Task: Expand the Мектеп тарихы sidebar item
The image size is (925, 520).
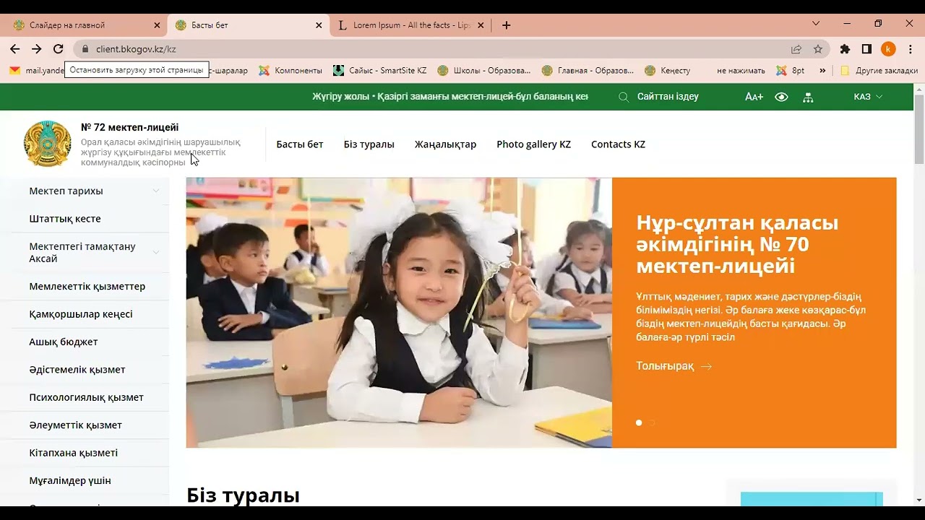Action: [156, 191]
